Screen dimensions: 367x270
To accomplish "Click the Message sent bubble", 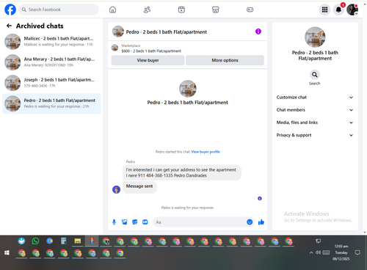I will (x=139, y=186).
